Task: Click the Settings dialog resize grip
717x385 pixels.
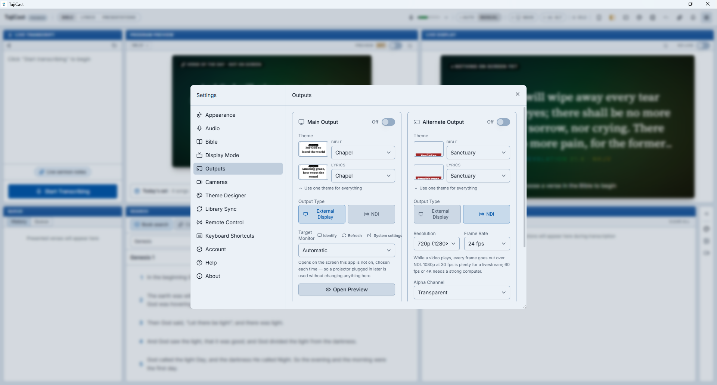Action: (524, 307)
